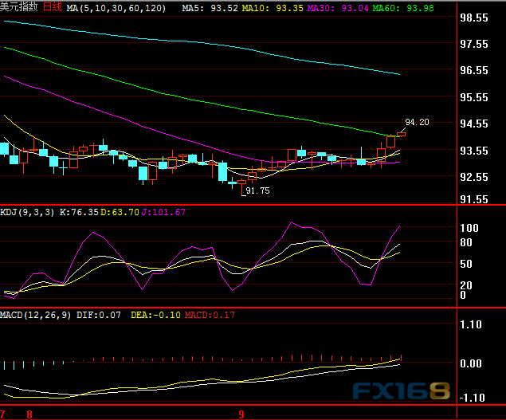Click the 94.20 high price annotation
The image size is (506, 420).
pyautogui.click(x=417, y=122)
